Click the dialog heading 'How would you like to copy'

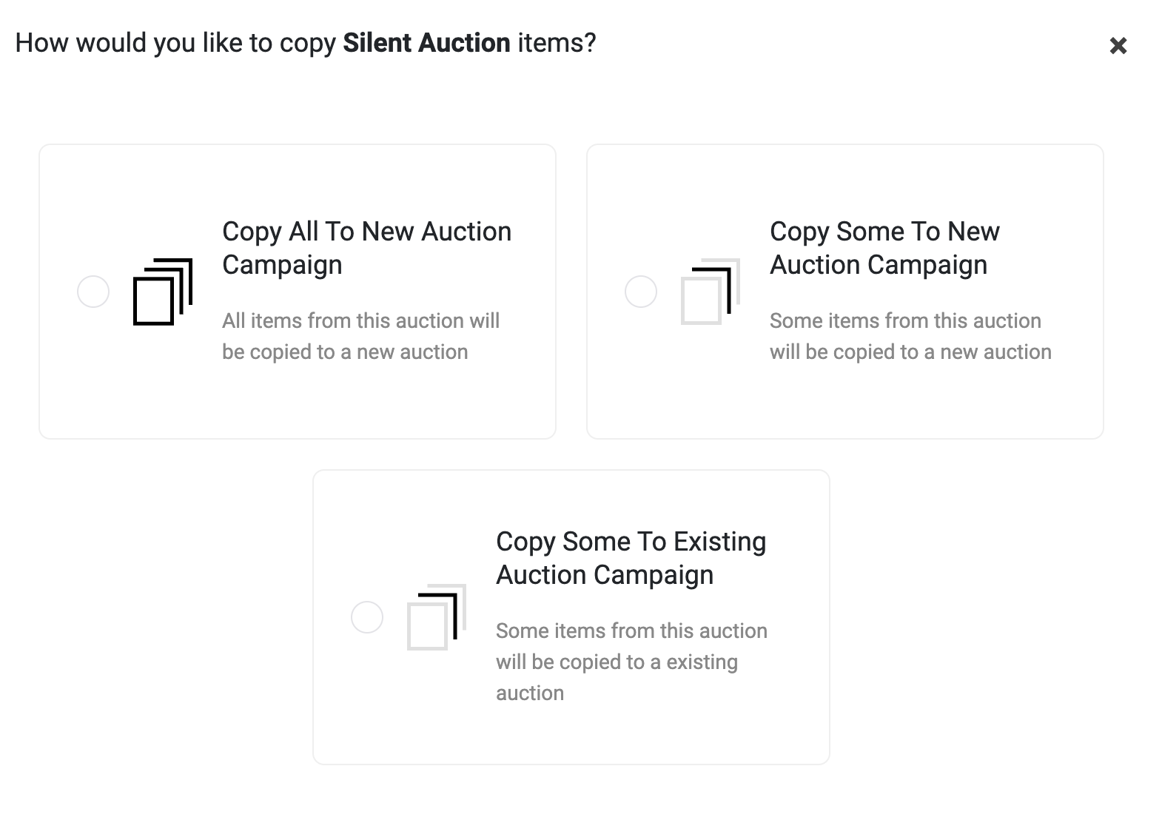pos(176,43)
